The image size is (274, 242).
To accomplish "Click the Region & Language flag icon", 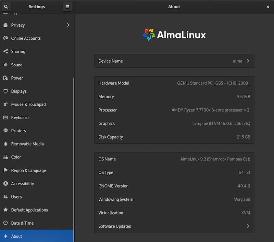I will coord(5,170).
